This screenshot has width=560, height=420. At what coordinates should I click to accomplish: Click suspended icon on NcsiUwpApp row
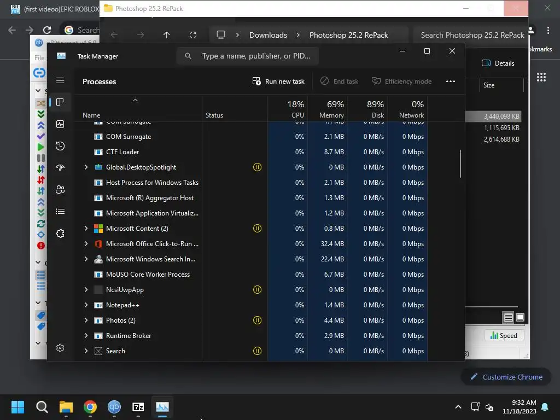tap(257, 290)
